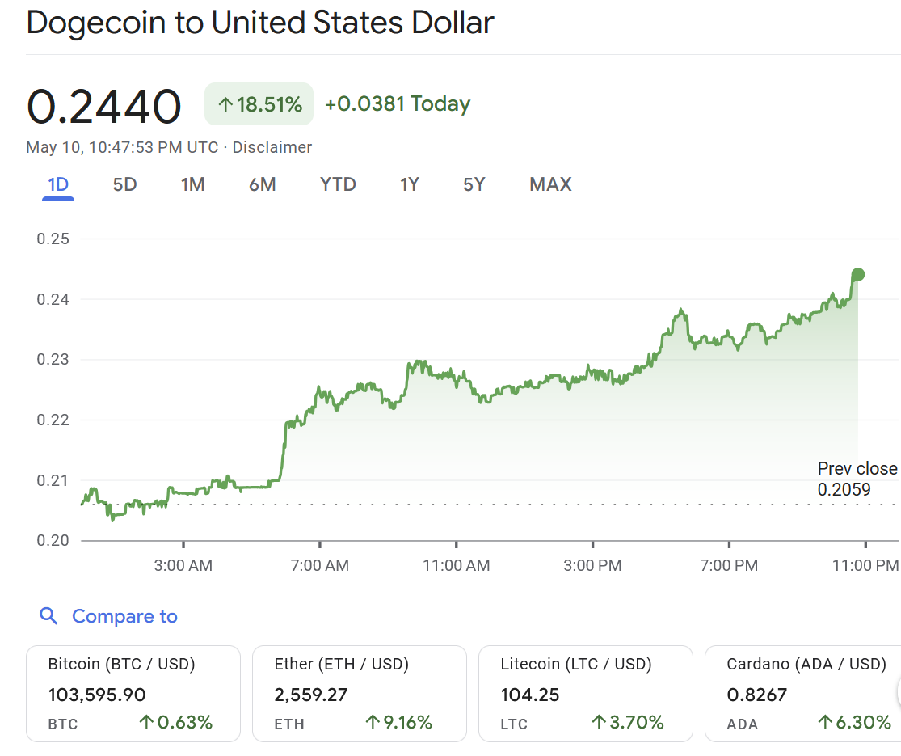Click the green up-arrow percentage badge
This screenshot has height=756, width=901.
[x=259, y=104]
